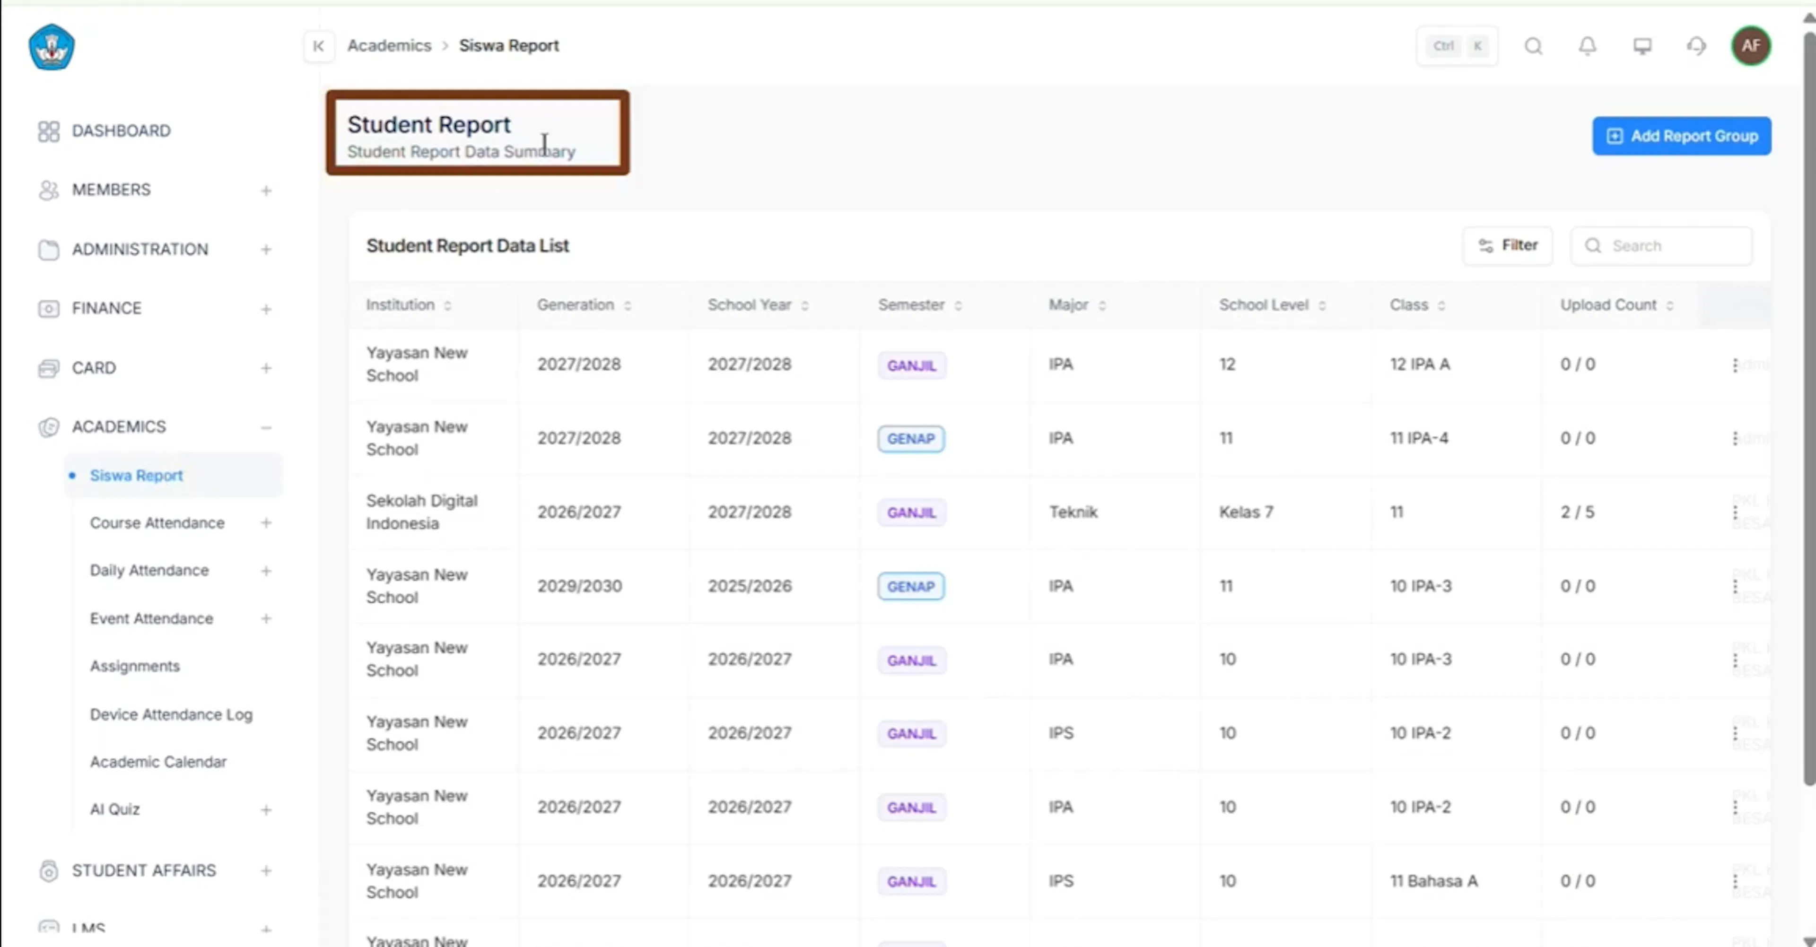Click the 11 Bahasa A class cell

1433,881
